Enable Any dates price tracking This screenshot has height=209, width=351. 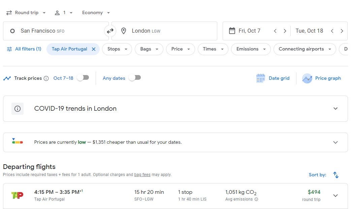[x=135, y=78]
